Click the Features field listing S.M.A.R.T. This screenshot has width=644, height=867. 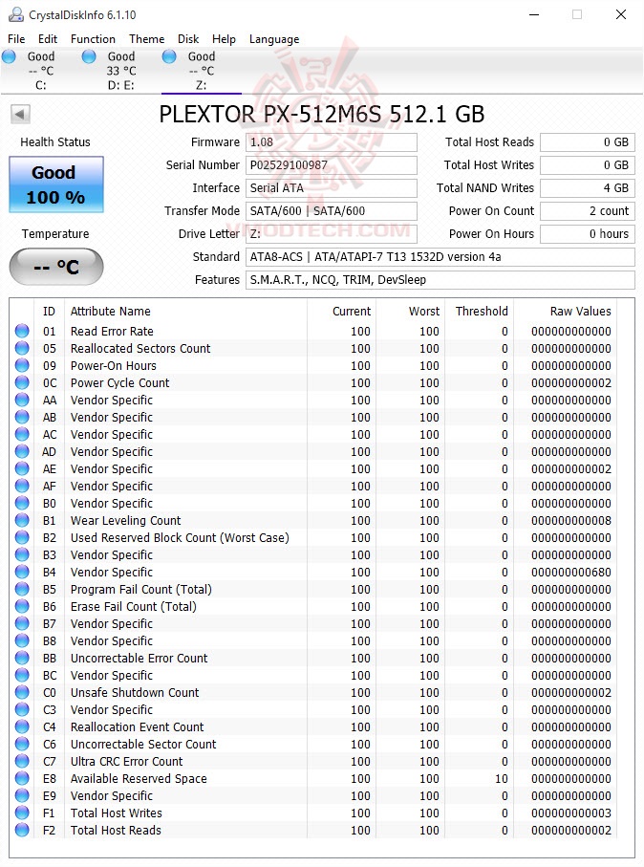pyautogui.click(x=440, y=280)
